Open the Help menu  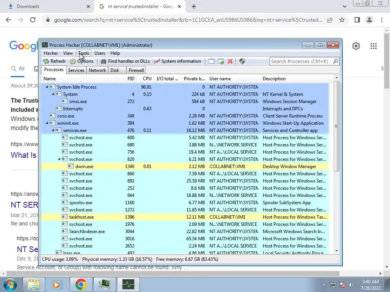(x=115, y=53)
